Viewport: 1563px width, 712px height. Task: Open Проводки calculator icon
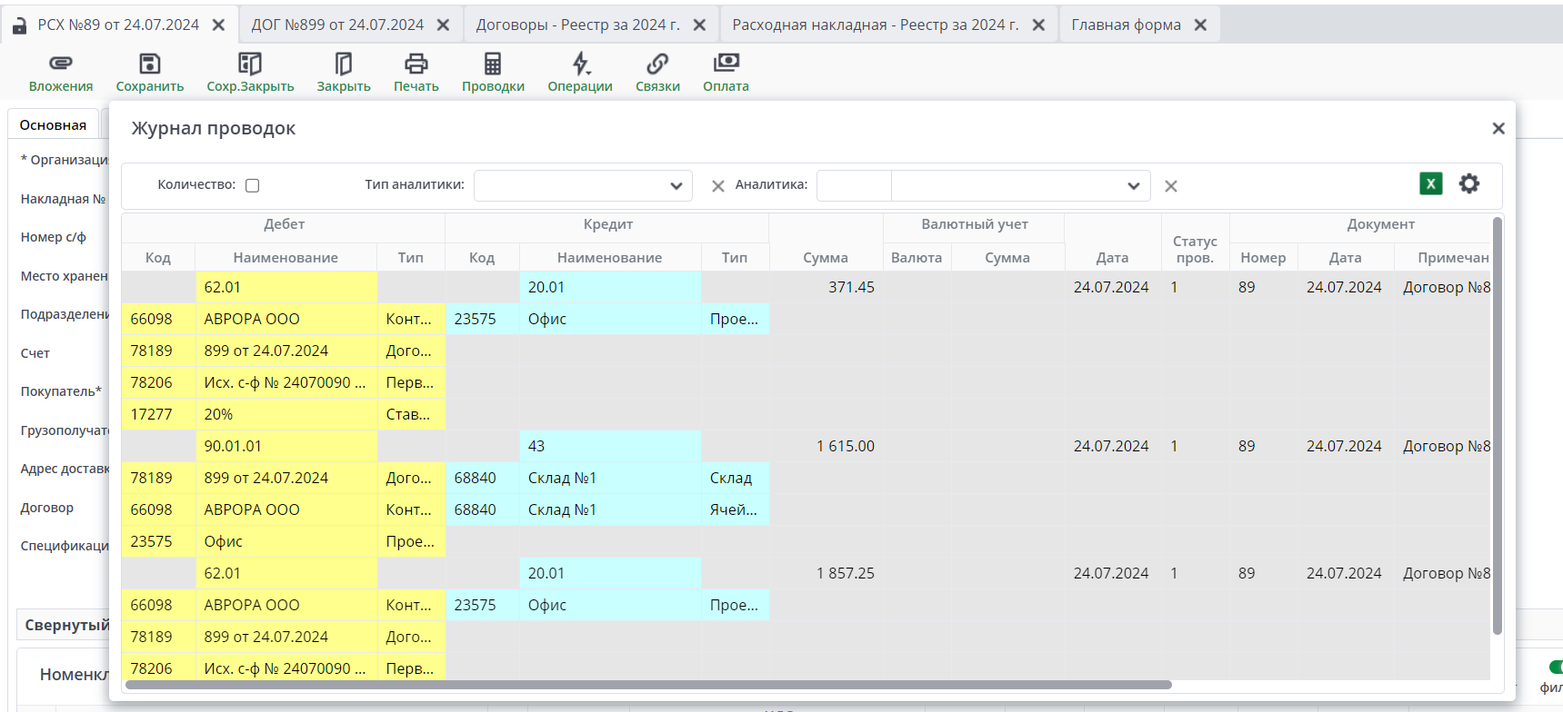coord(493,64)
